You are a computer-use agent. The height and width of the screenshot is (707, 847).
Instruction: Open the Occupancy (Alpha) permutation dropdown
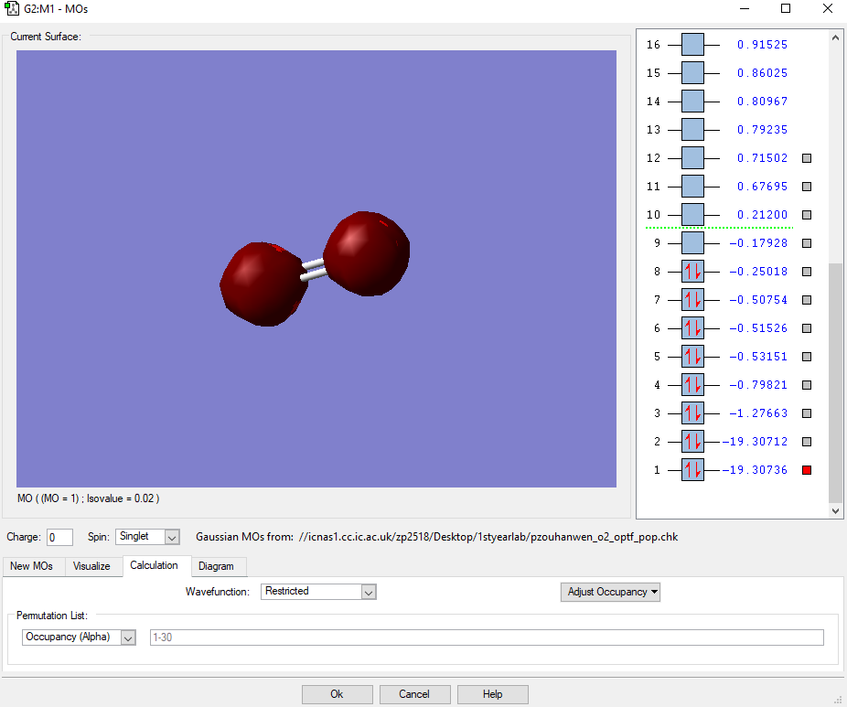tap(79, 637)
